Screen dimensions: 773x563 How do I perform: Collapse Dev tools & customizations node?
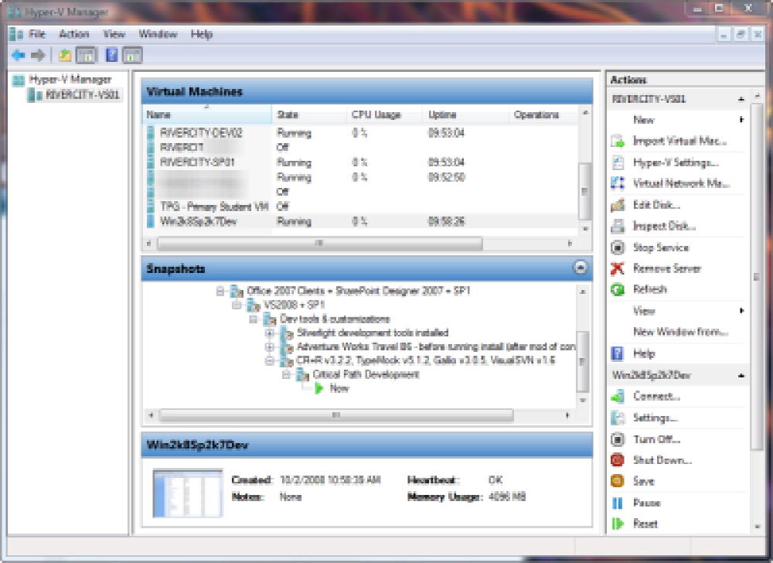pos(254,319)
